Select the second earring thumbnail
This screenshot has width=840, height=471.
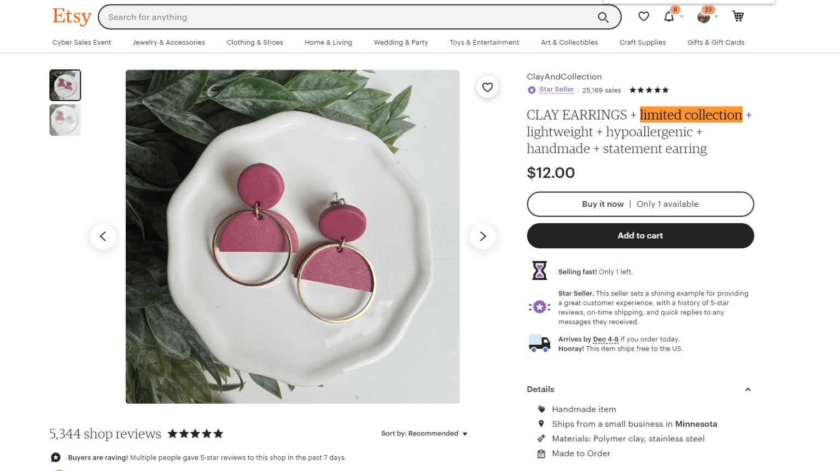click(x=65, y=119)
